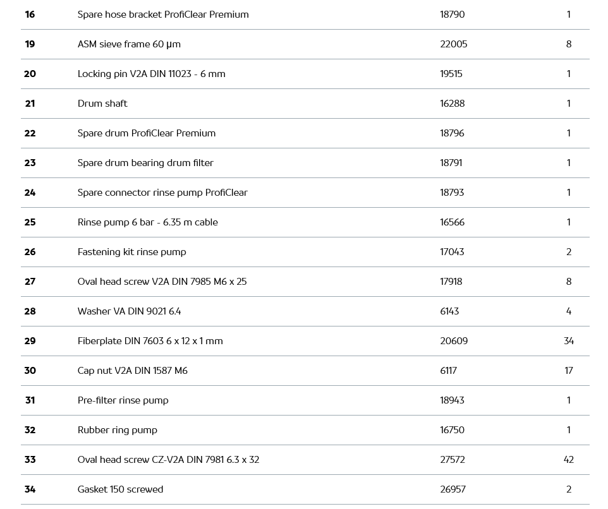
Task: Click the 'Rubber ring pump' row
Action: pyautogui.click(x=117, y=430)
